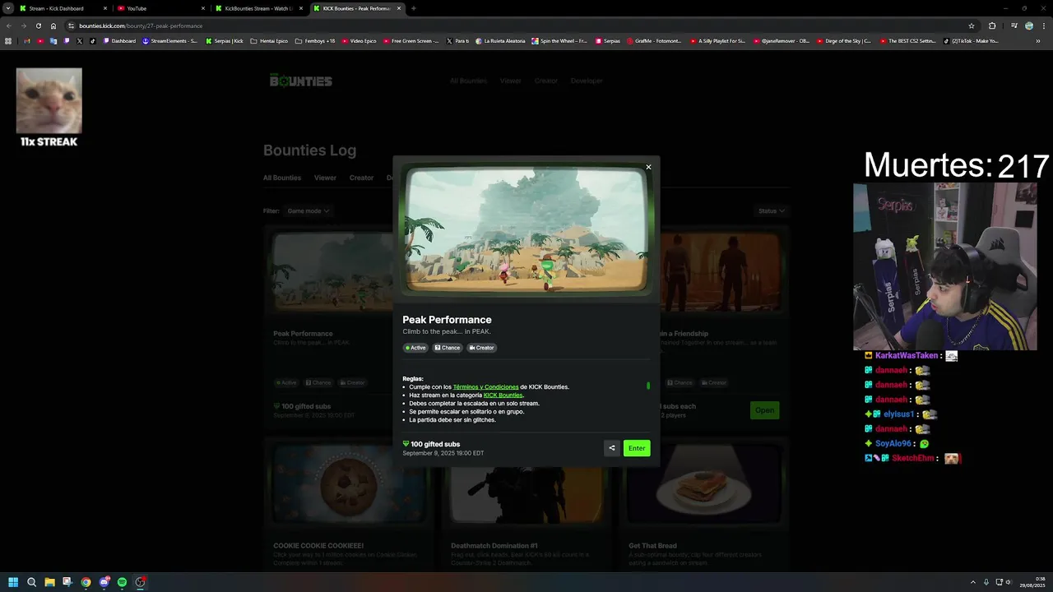This screenshot has height=592, width=1053.
Task: Click the Bounties site logo
Action: pos(301,81)
